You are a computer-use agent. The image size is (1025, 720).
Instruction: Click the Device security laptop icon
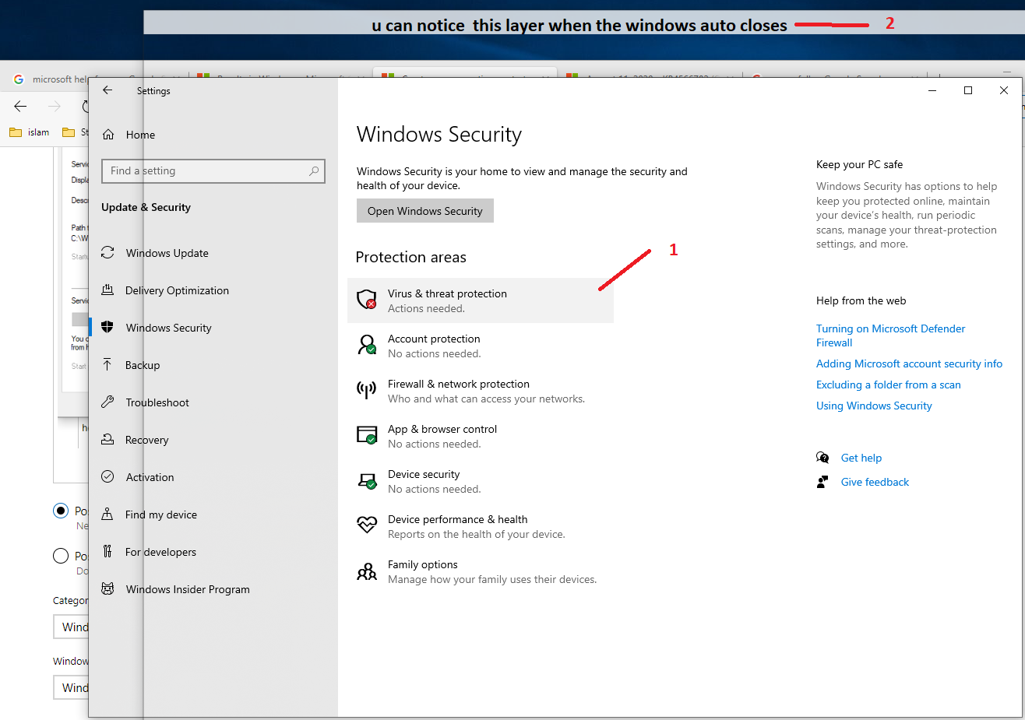(367, 480)
